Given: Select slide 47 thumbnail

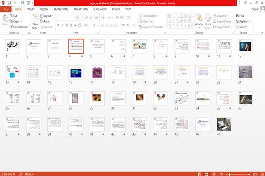Looking at the screenshot, I should coord(224,124).
